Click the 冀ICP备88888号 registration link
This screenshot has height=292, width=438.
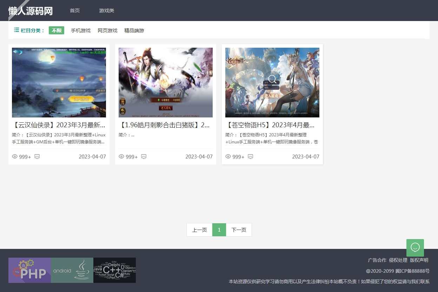(412, 271)
